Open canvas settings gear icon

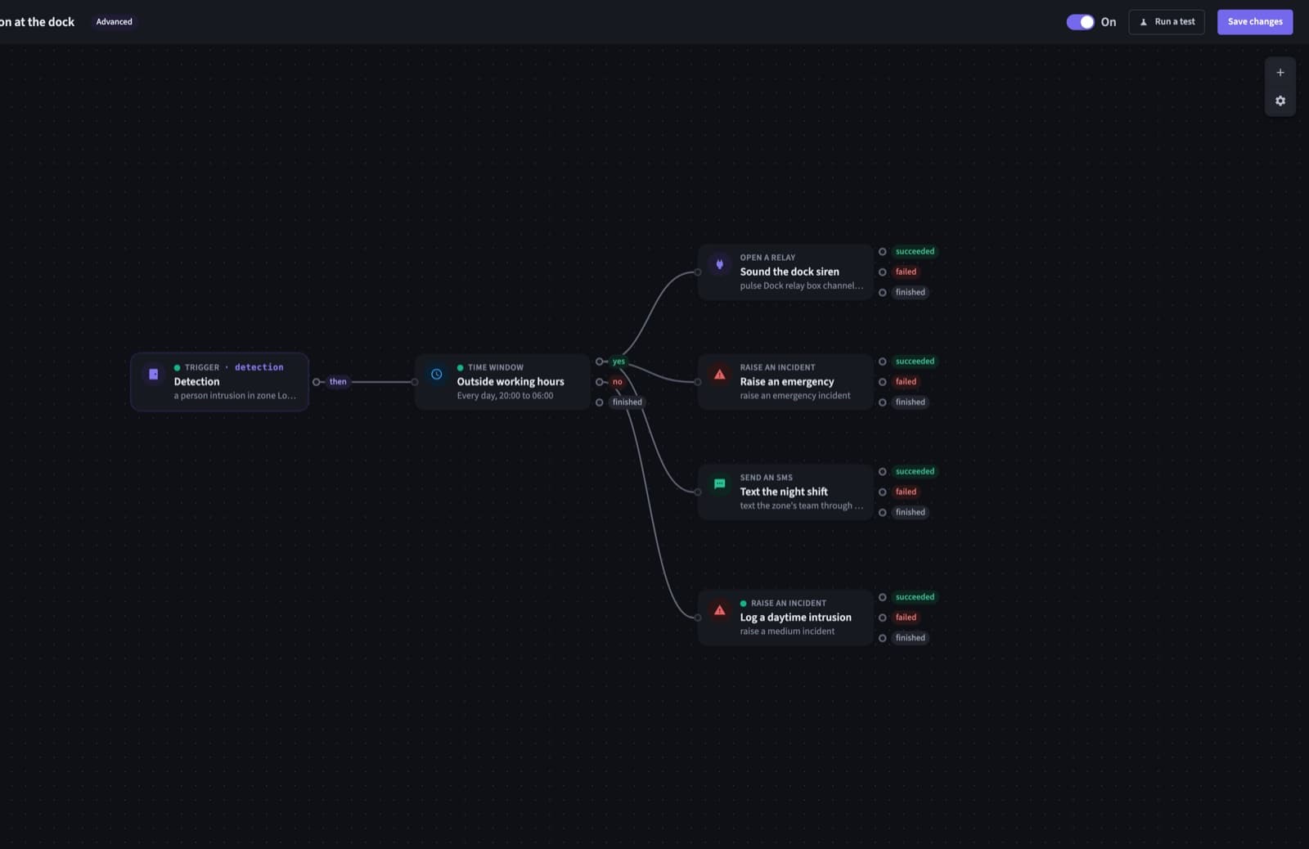1280,101
